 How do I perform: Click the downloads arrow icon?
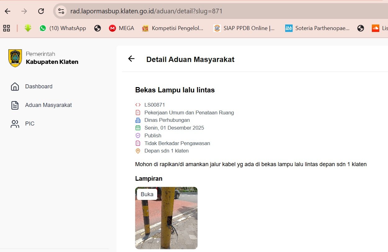click(28, 28)
